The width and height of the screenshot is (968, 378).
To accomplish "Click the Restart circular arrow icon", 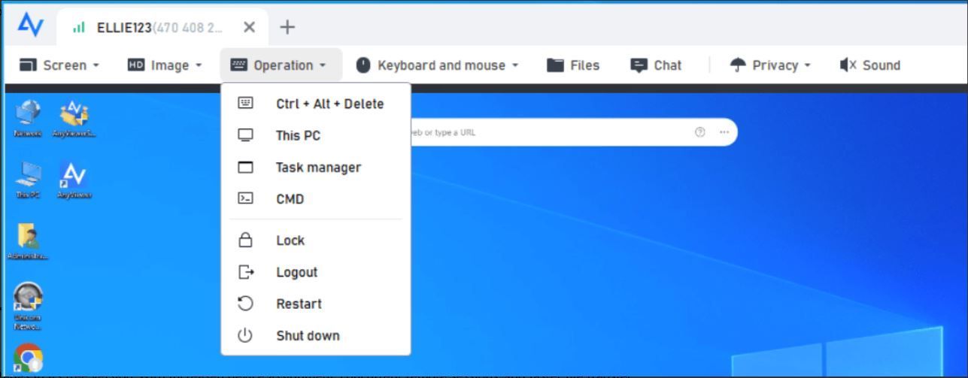I will 245,304.
